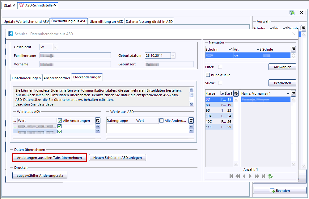The height and width of the screenshot is (199, 309).
Task: Jump to first record in Navigator
Action: click(231, 176)
